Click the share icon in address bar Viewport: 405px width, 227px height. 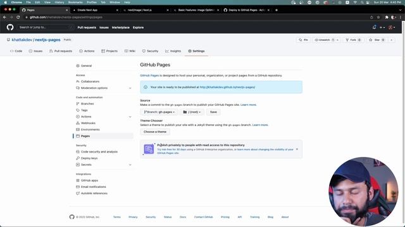click(x=371, y=17)
